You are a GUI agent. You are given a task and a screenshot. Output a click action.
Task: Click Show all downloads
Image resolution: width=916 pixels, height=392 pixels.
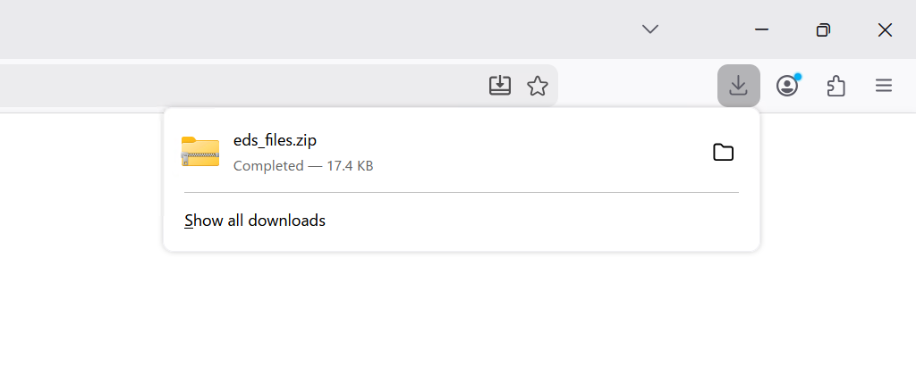[255, 221]
